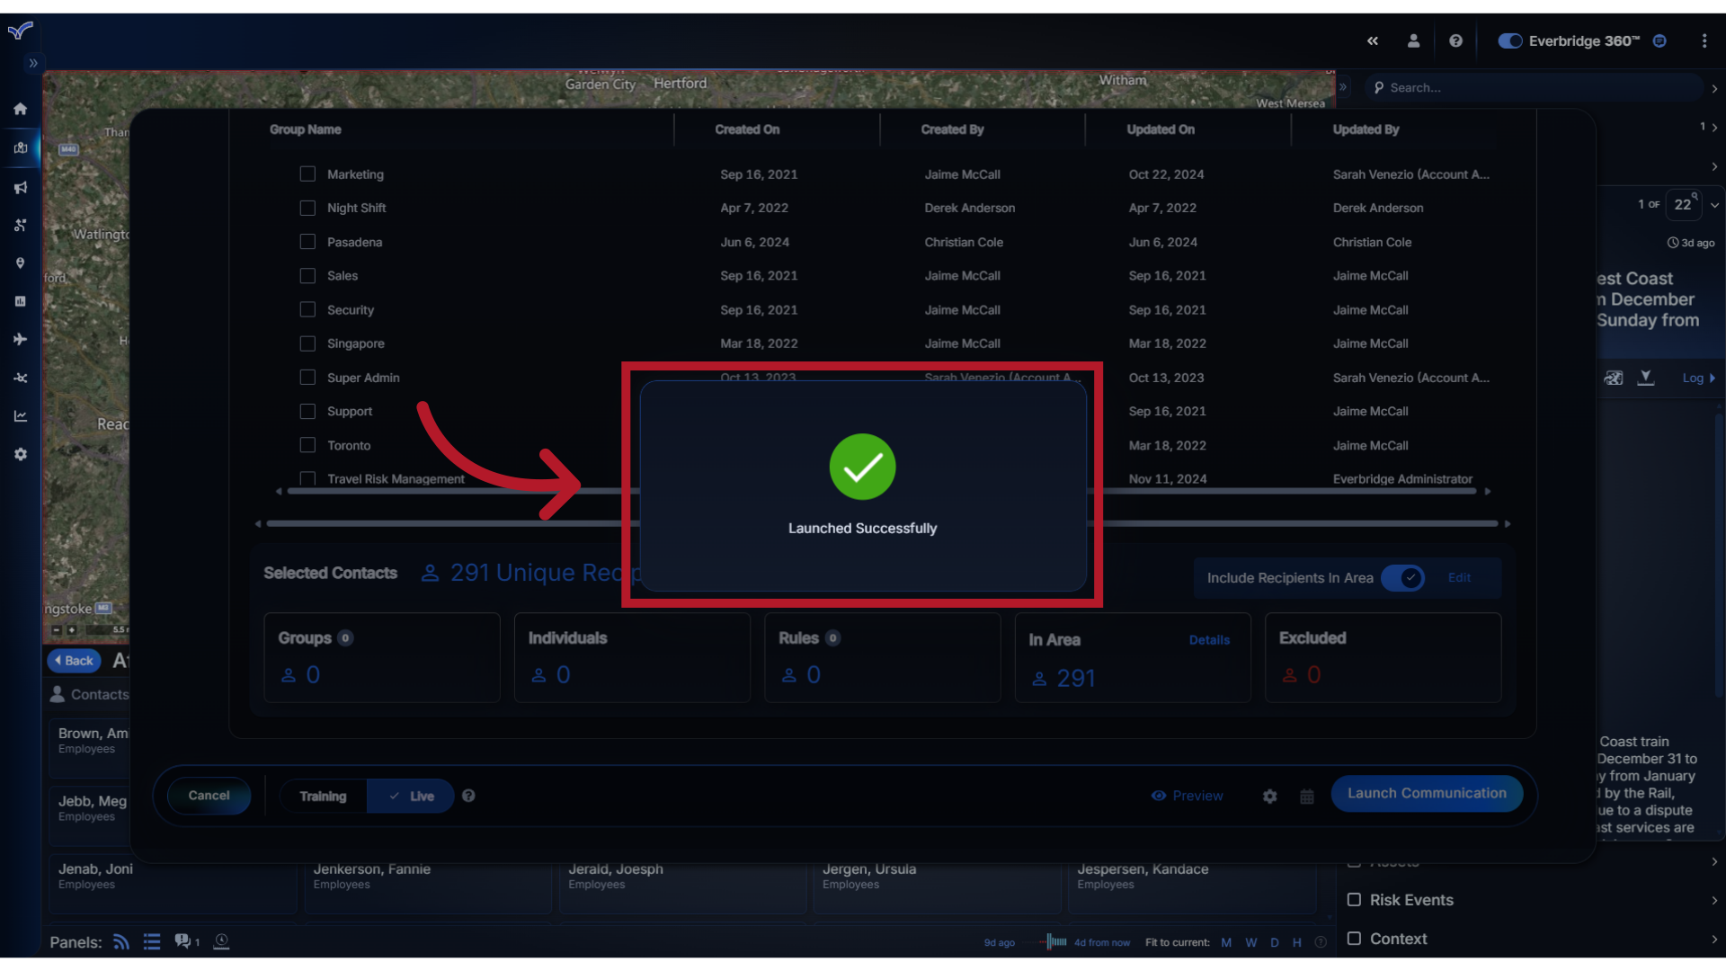The image size is (1726, 971).
Task: Open the vertical three-dot menu
Action: coord(1704,40)
